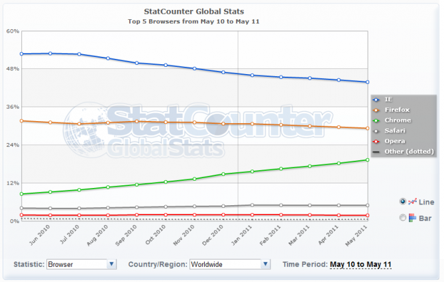
Task: Click the Chrome legend marker icon
Action: tap(377, 120)
